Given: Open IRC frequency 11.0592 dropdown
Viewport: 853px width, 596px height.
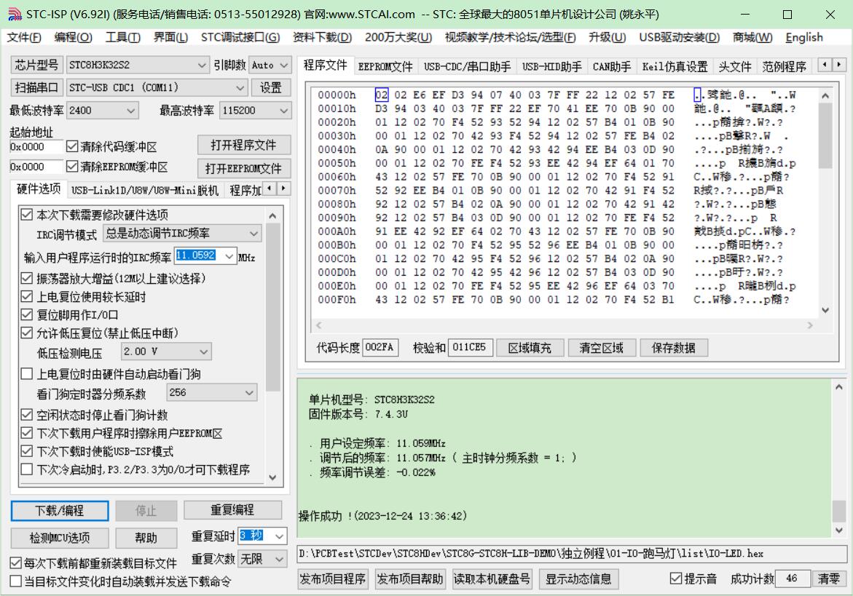Looking at the screenshot, I should pos(229,256).
